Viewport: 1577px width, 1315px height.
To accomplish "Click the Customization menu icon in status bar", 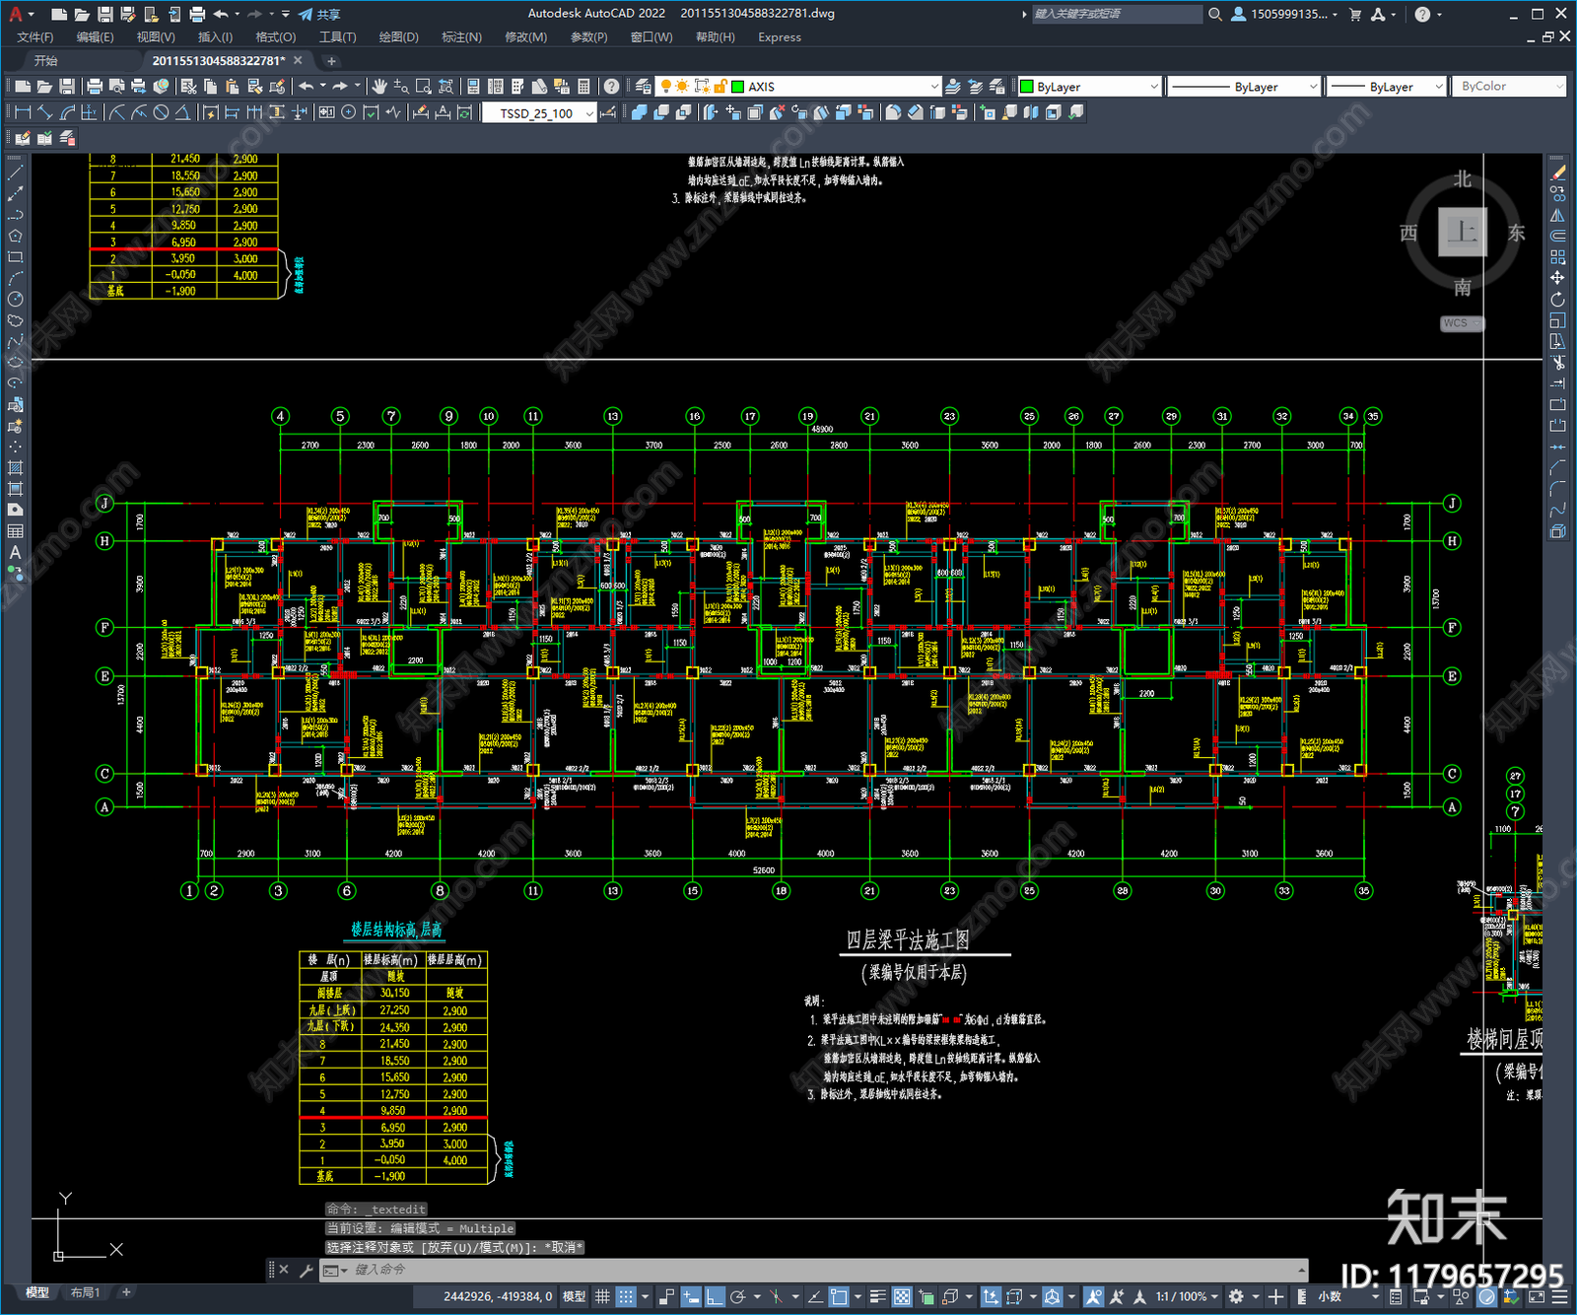I will coord(1560,1296).
